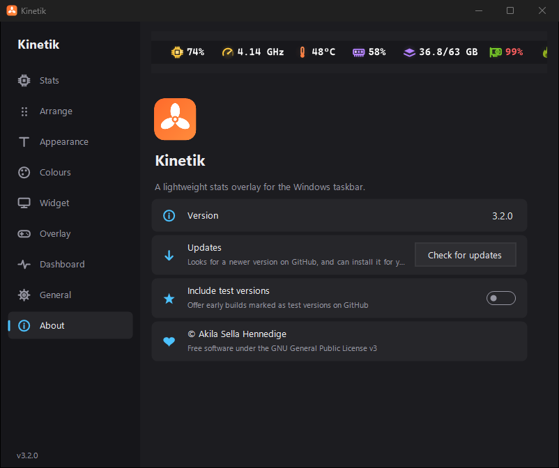The height and width of the screenshot is (468, 559).
Task: Click the red 99% GPU value
Action: tap(514, 52)
